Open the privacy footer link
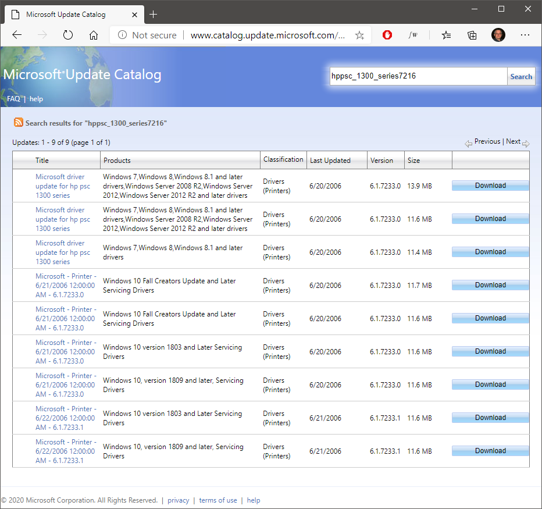Viewport: 542px width, 509px height. click(179, 500)
